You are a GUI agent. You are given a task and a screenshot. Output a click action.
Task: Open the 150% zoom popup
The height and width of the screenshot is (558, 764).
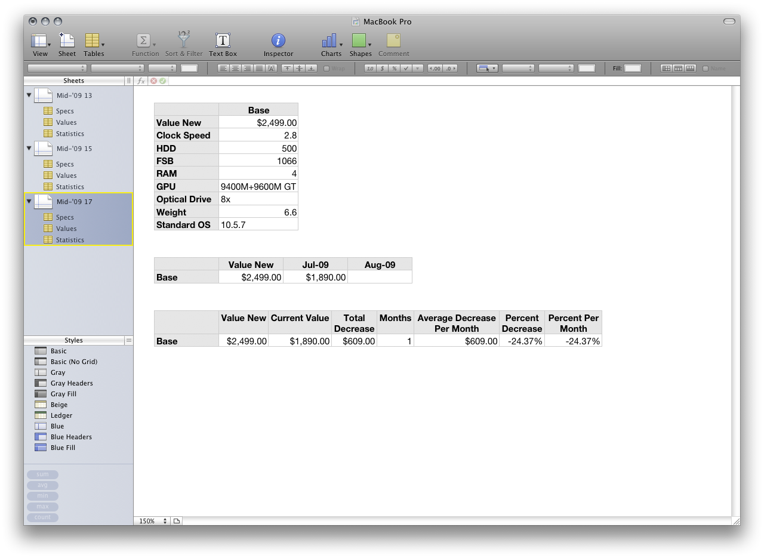153,521
